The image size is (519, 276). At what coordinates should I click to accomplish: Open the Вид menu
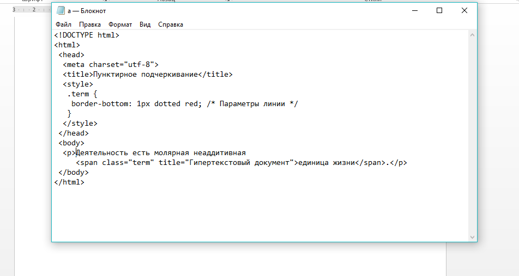point(145,24)
